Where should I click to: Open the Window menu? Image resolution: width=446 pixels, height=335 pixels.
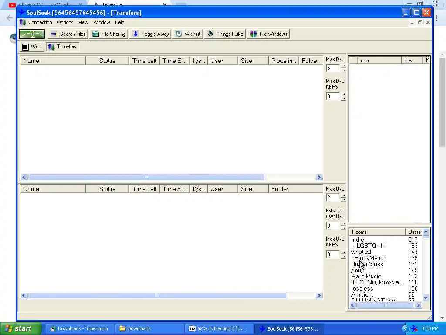101,22
